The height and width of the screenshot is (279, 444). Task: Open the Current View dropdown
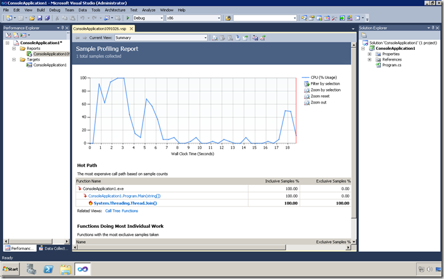[x=204, y=38]
